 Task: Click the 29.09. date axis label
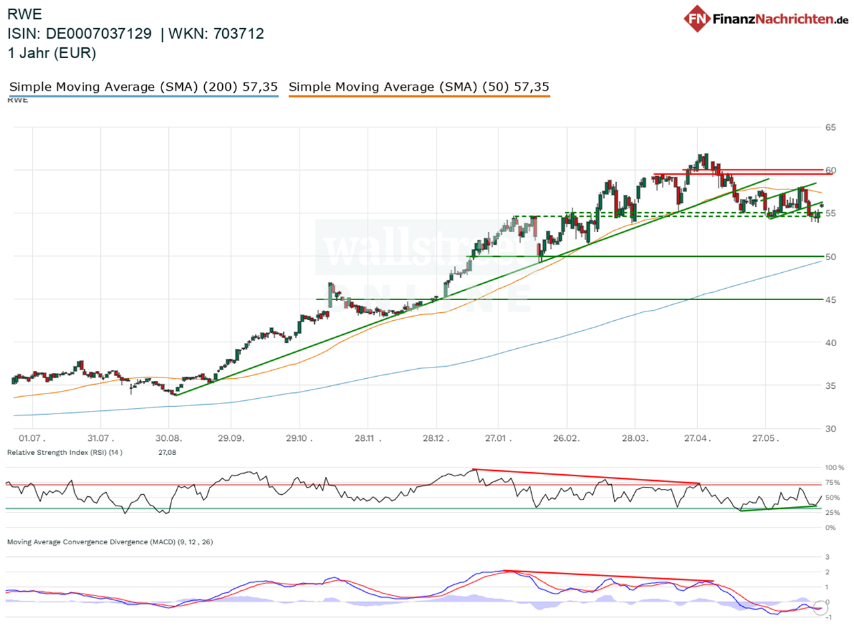pyautogui.click(x=231, y=440)
